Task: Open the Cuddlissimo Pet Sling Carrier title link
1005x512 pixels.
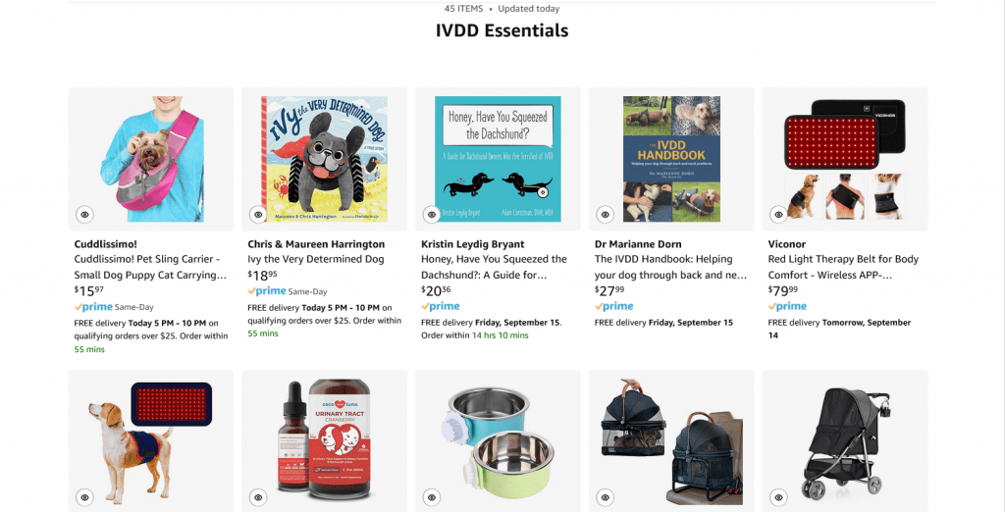Action: point(150,267)
